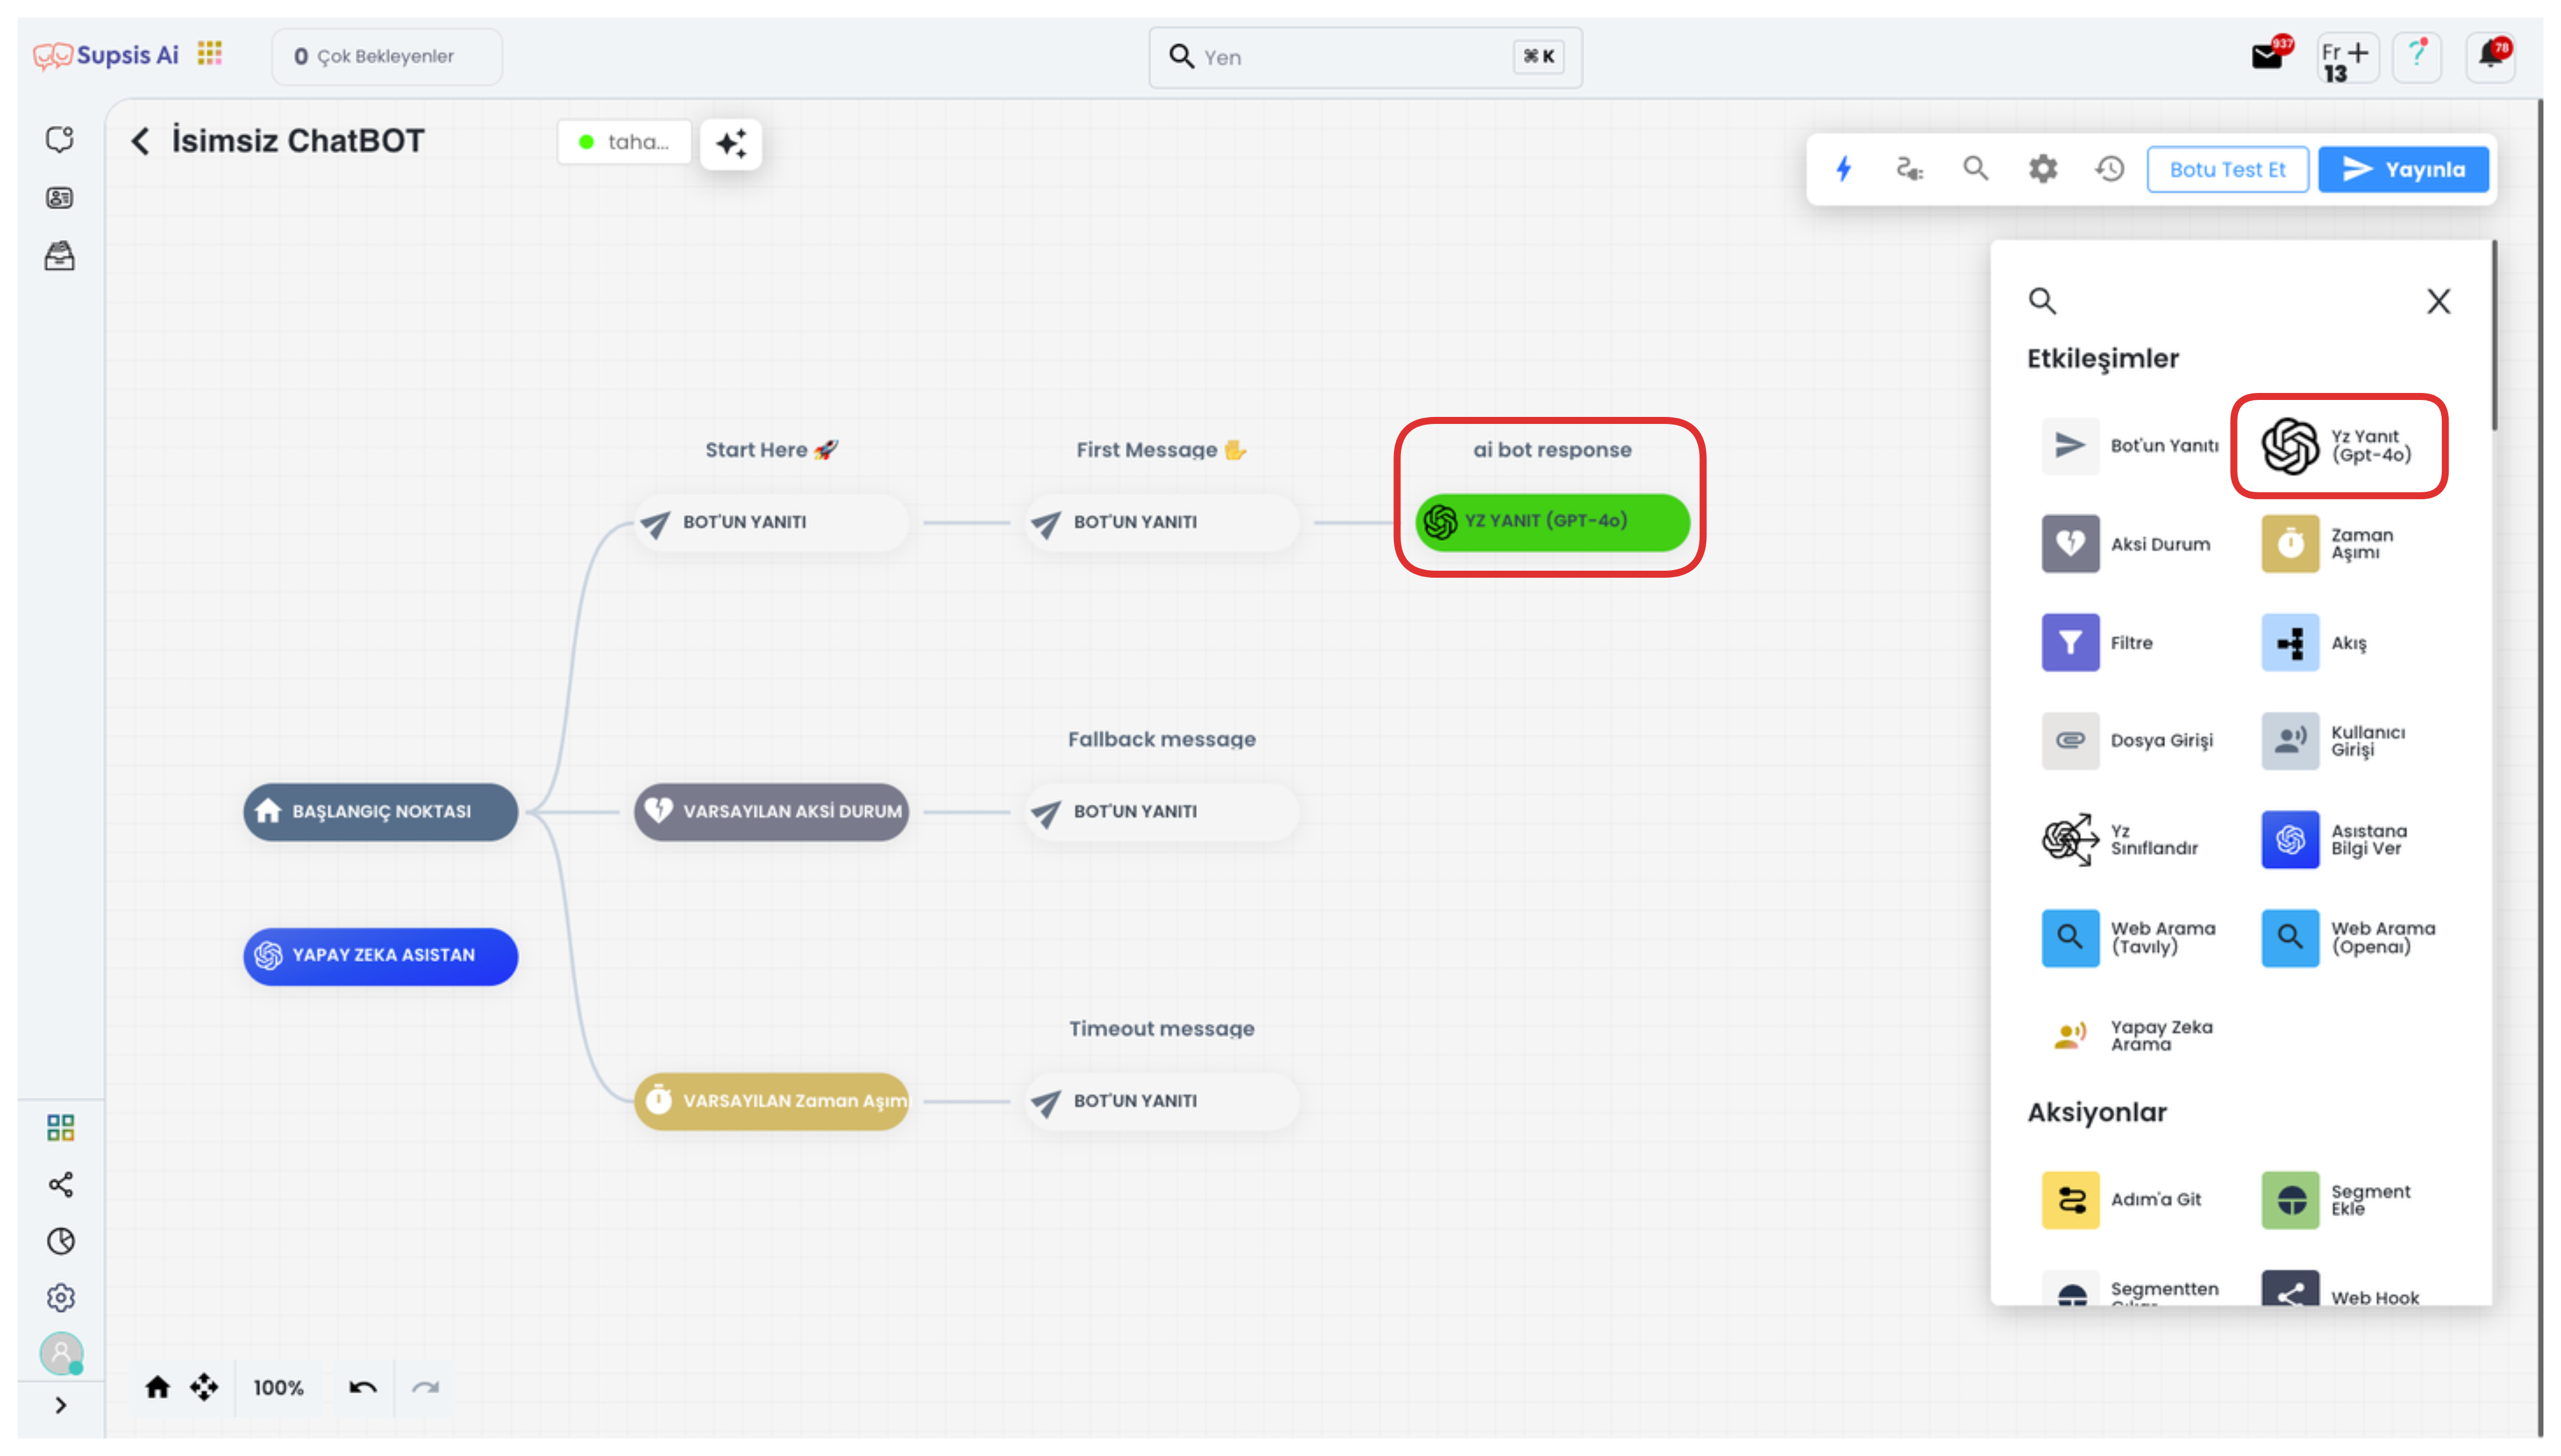
Task: Click canvas home icon at bottom
Action: pos(158,1387)
